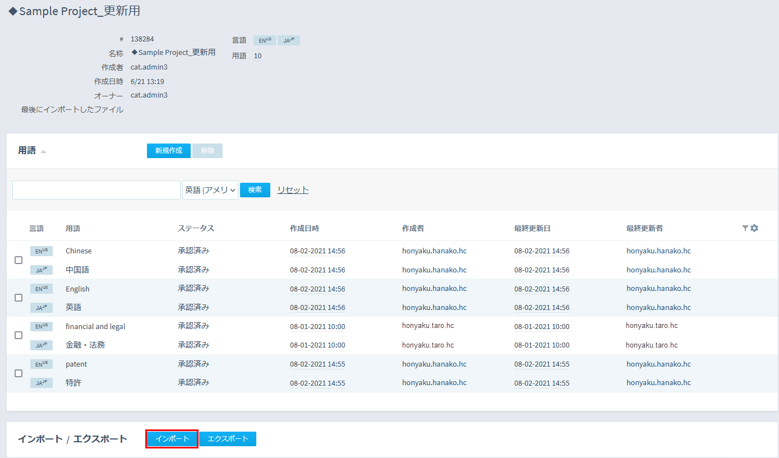Image resolution: width=779 pixels, height=458 pixels.
Task: Click into the term search input field
Action: [96, 190]
